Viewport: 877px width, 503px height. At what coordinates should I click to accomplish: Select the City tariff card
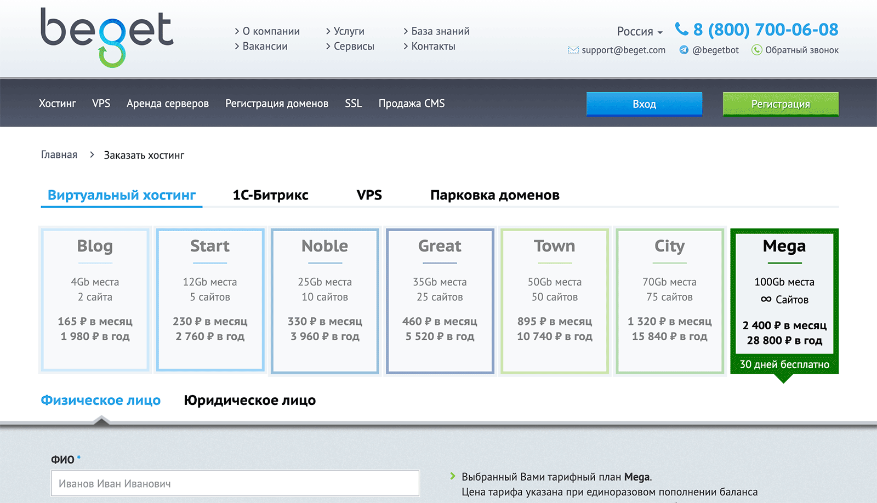pos(670,301)
